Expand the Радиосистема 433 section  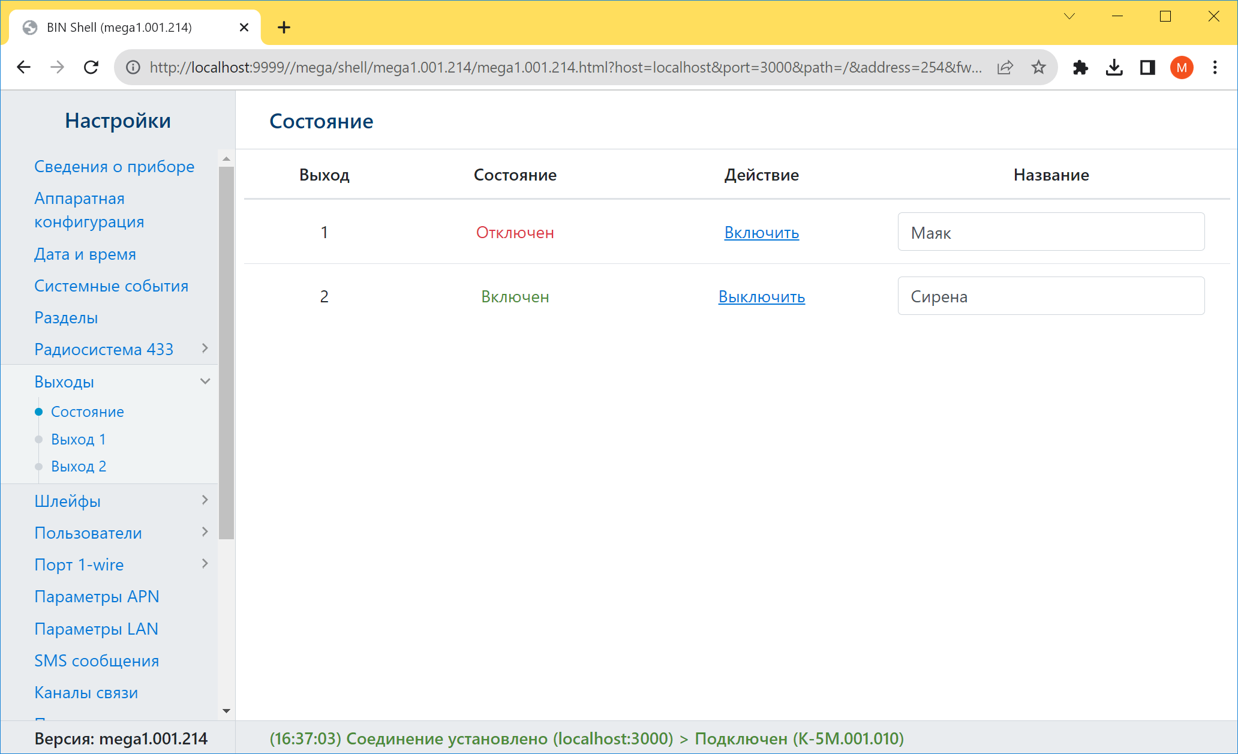[205, 349]
